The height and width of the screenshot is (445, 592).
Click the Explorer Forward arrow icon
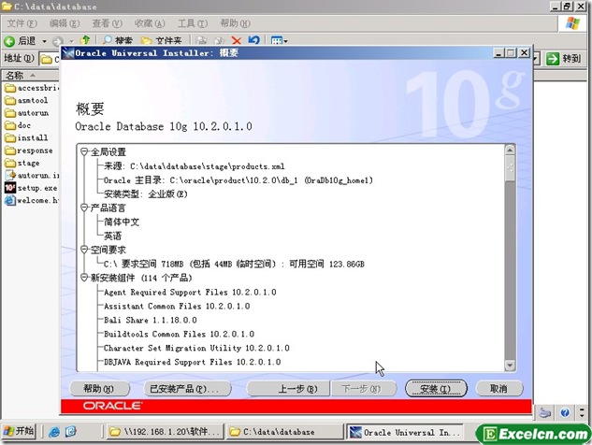[58, 41]
